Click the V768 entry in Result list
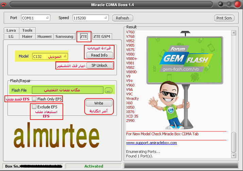Image resolution: width=243 pixels, height=171 pixels. pyautogui.click(x=130, y=36)
